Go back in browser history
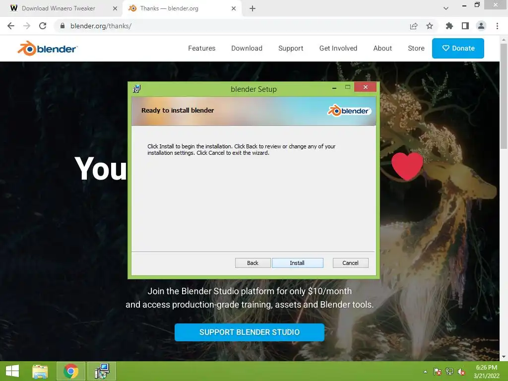 (11, 26)
